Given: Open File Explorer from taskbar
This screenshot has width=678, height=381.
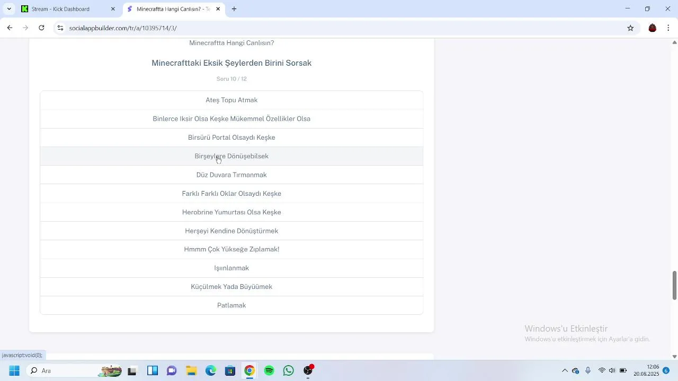Looking at the screenshot, I should 191,370.
